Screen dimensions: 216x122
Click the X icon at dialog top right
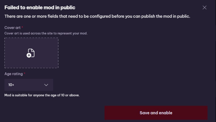point(204,8)
